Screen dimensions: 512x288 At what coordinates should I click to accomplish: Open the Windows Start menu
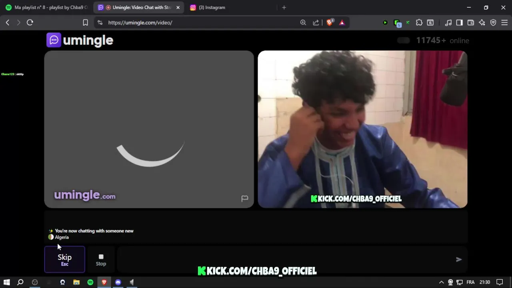tap(6, 282)
